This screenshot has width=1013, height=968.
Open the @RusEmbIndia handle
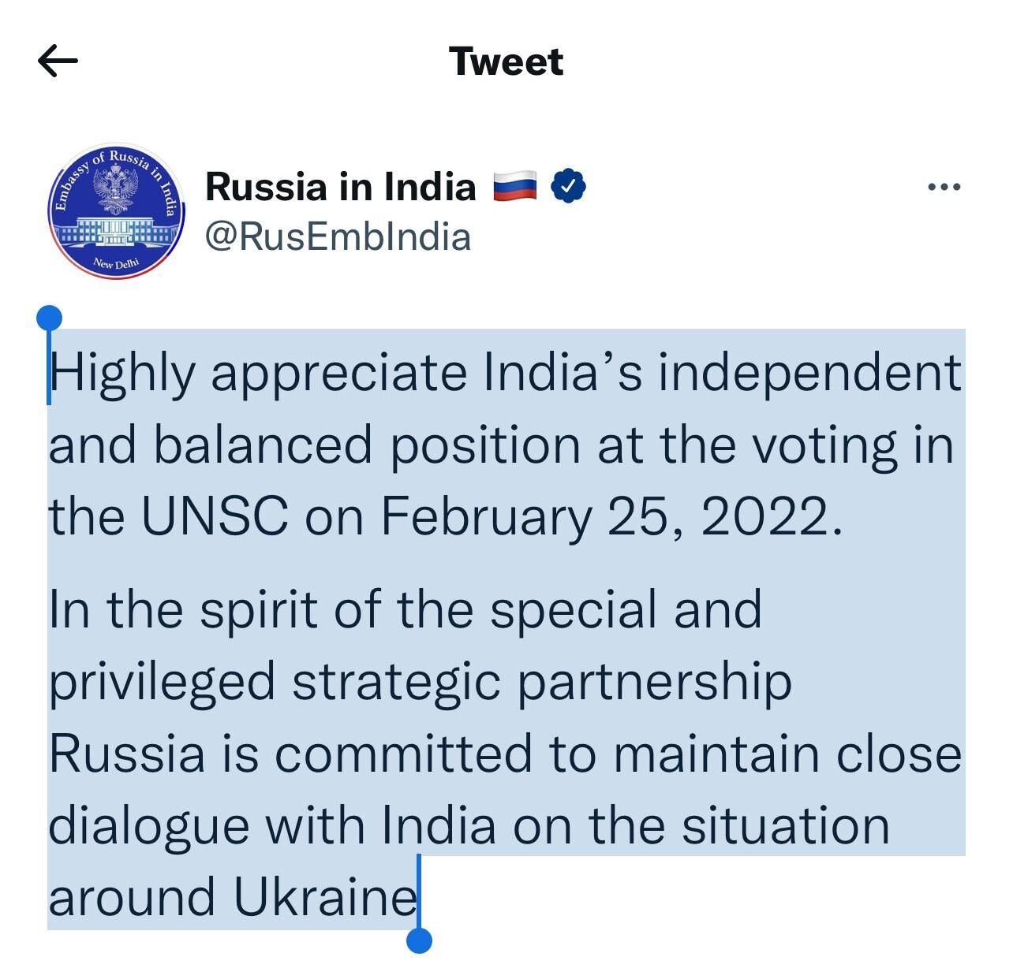point(338,236)
